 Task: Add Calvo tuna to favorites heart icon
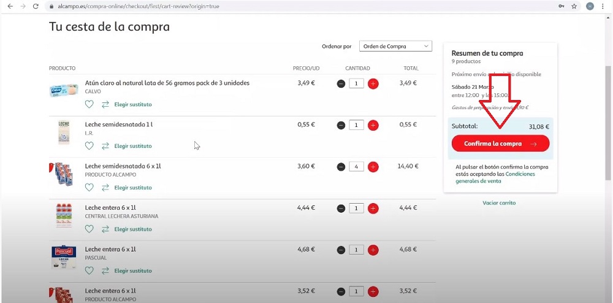[89, 104]
